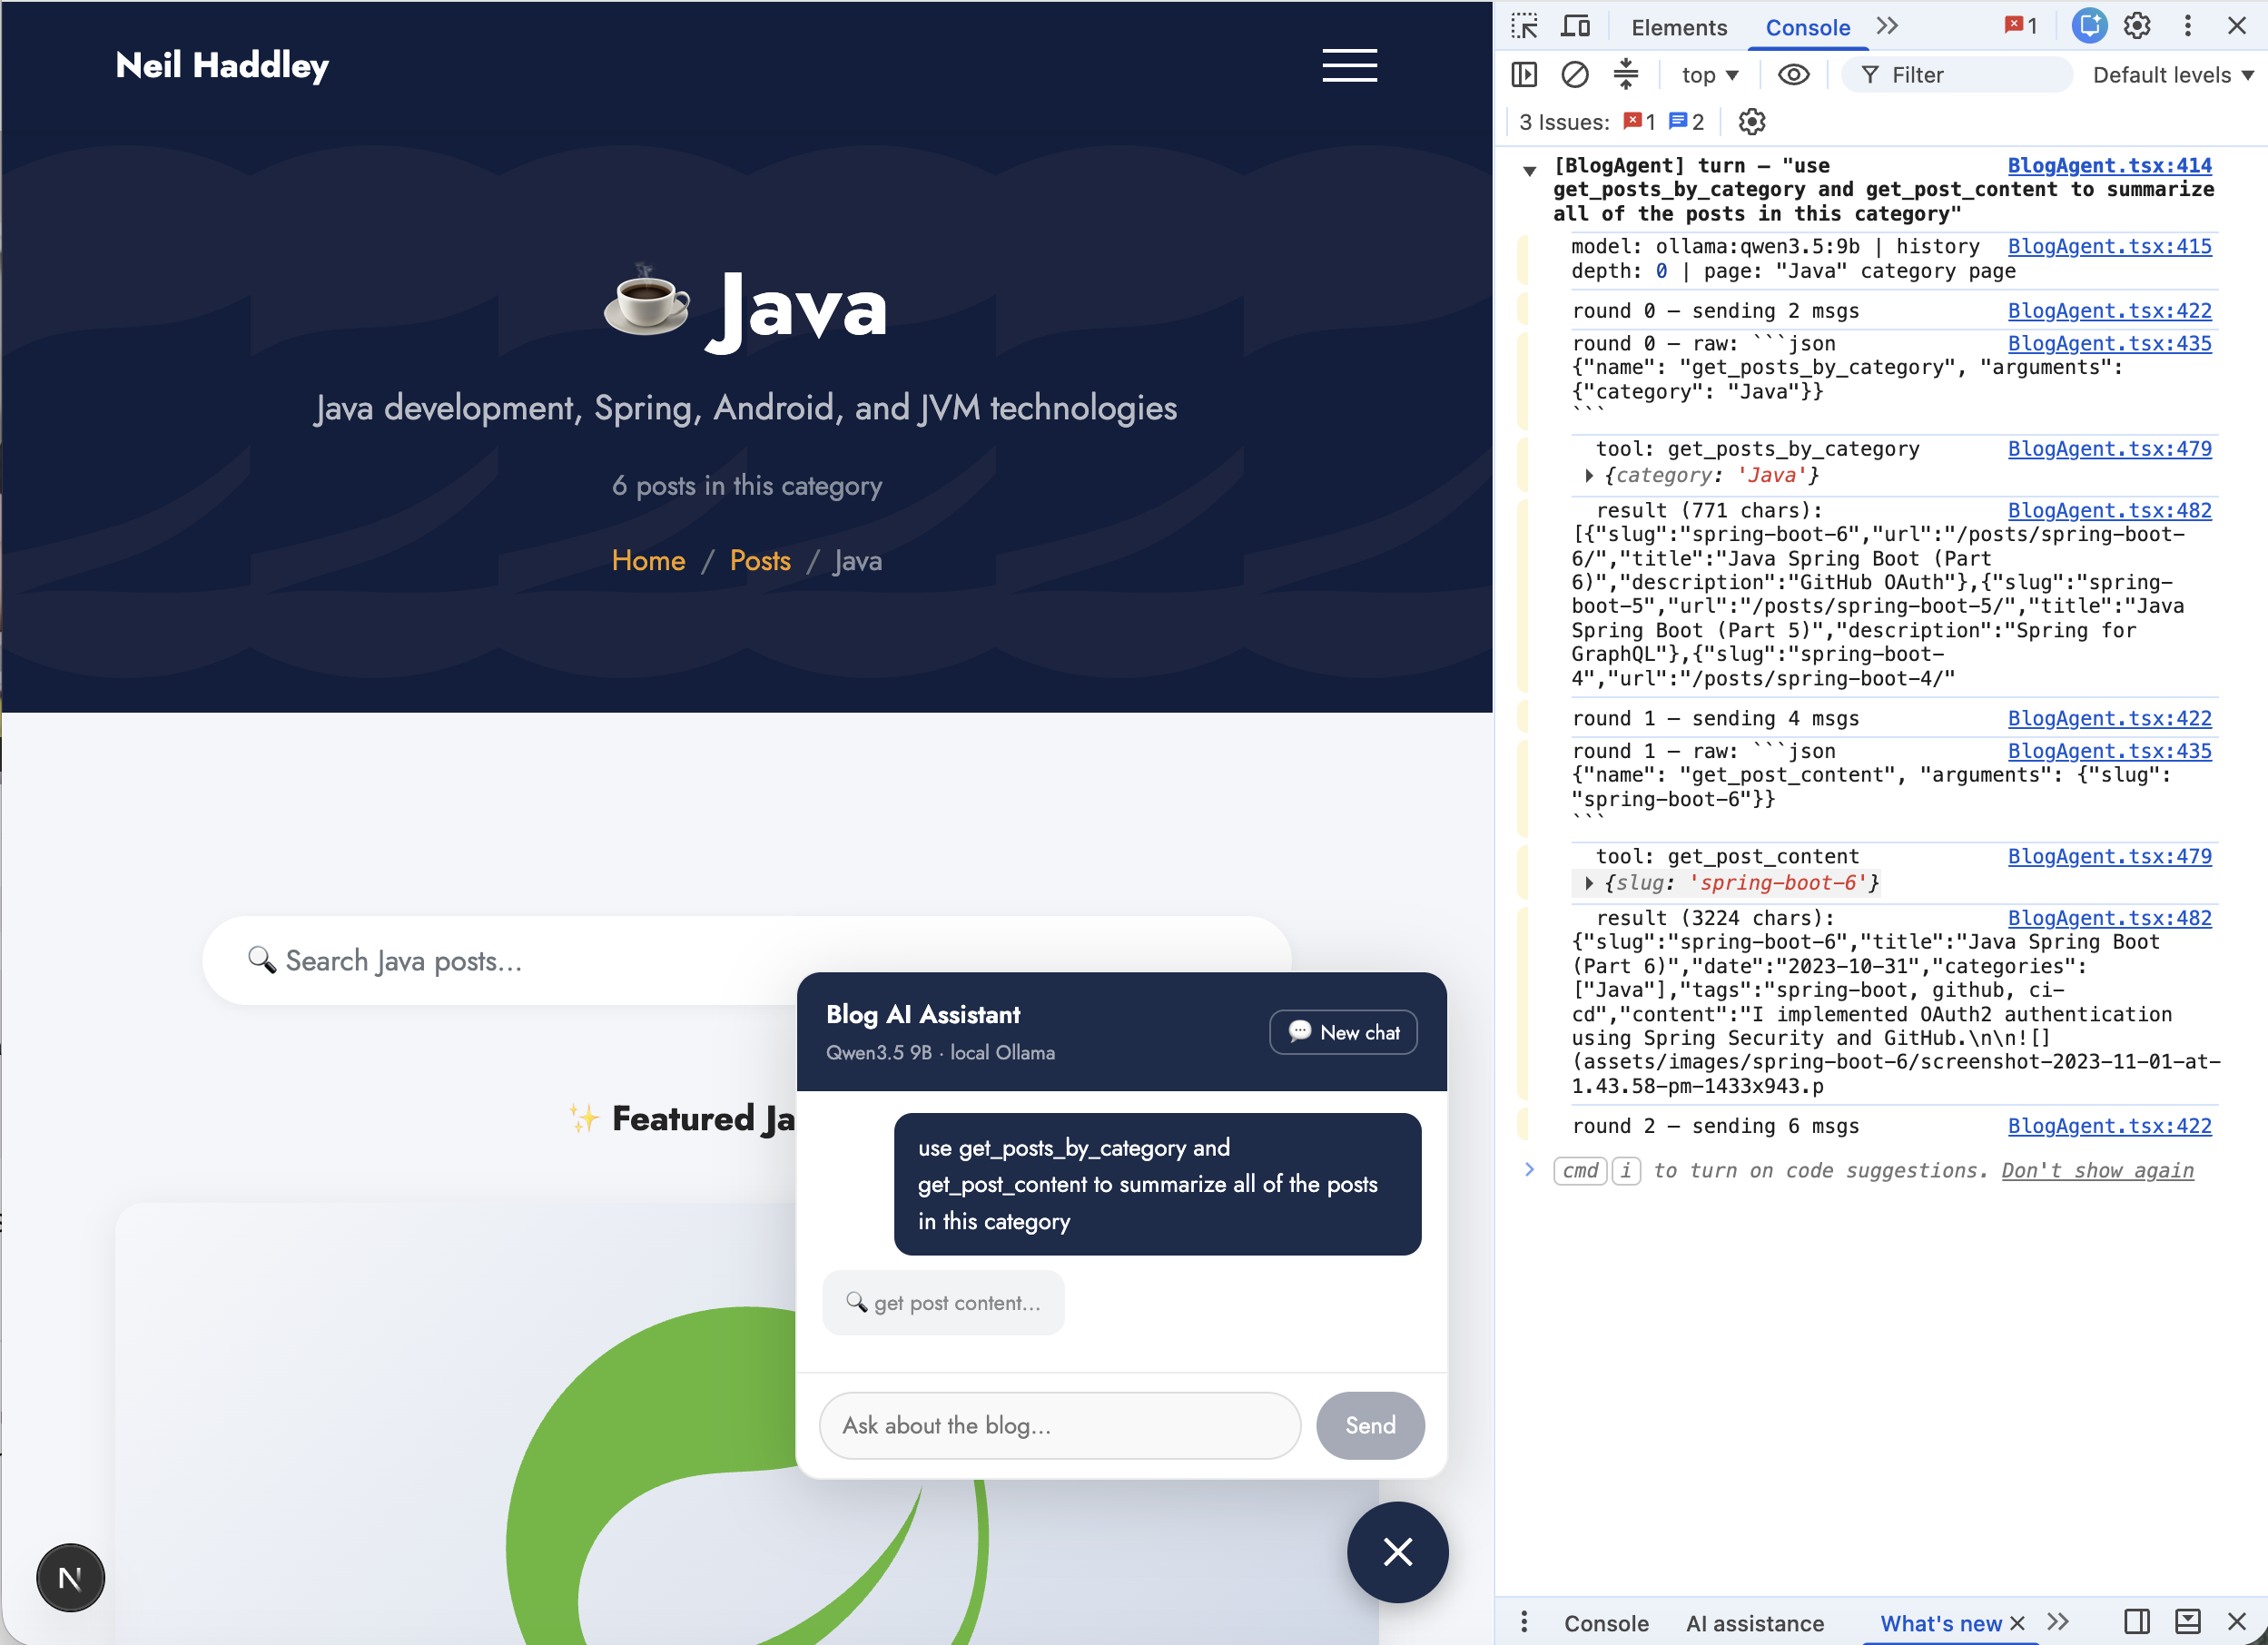
Task: Expand the {category: 'Java'} object
Action: tap(1589, 476)
